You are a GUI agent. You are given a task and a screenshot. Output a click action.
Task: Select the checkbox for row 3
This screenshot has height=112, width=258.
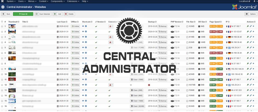2,37
